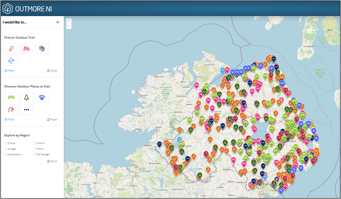Open Filter under Discover Outdoor Places to Visit
341x199 pixels.
(9, 120)
